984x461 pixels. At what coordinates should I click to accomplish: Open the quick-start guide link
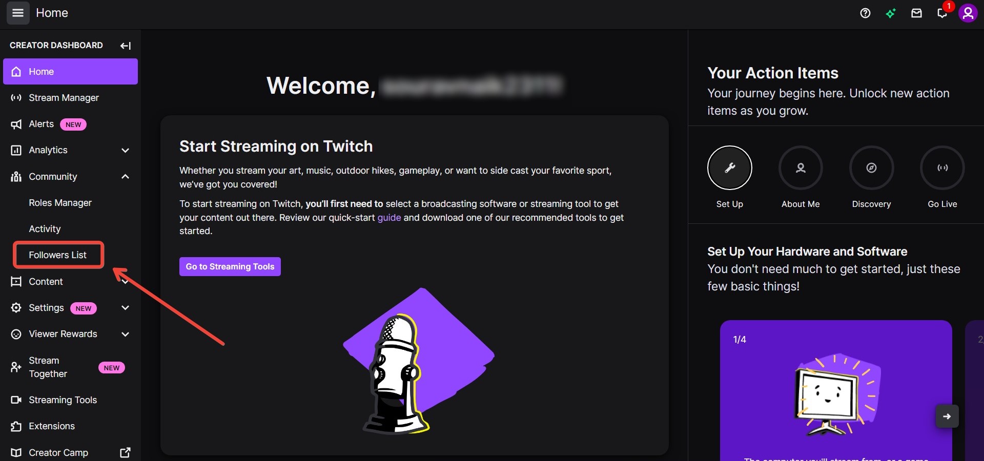[389, 217]
